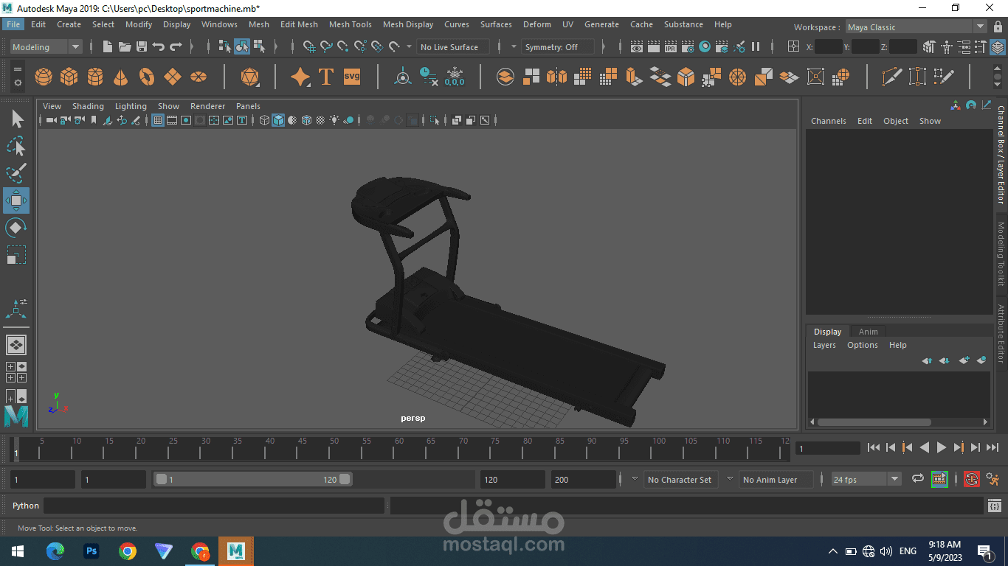The image size is (1008, 566).
Task: Open the Deform menu
Action: click(x=537, y=24)
